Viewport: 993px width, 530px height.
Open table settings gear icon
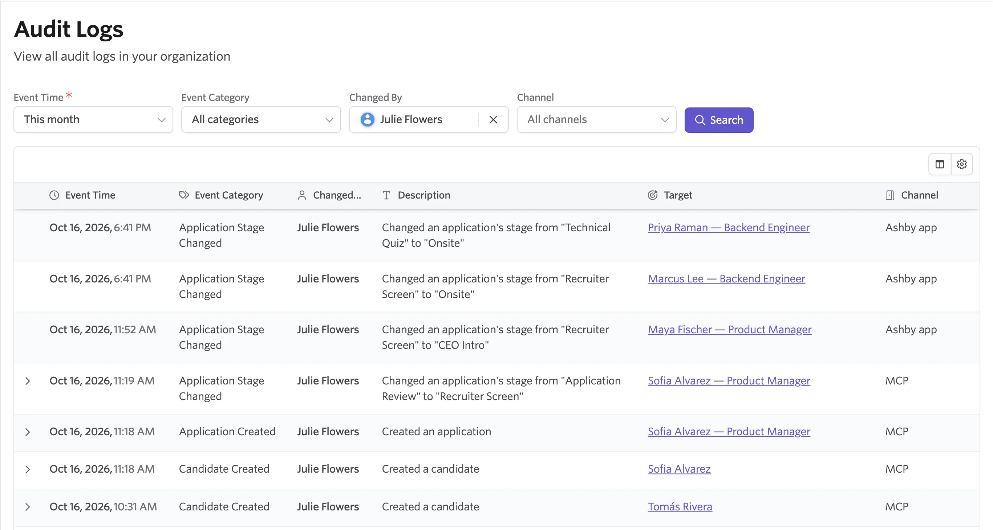click(962, 164)
